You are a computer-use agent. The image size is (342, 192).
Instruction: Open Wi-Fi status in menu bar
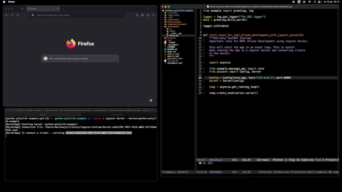[x=310, y=2]
